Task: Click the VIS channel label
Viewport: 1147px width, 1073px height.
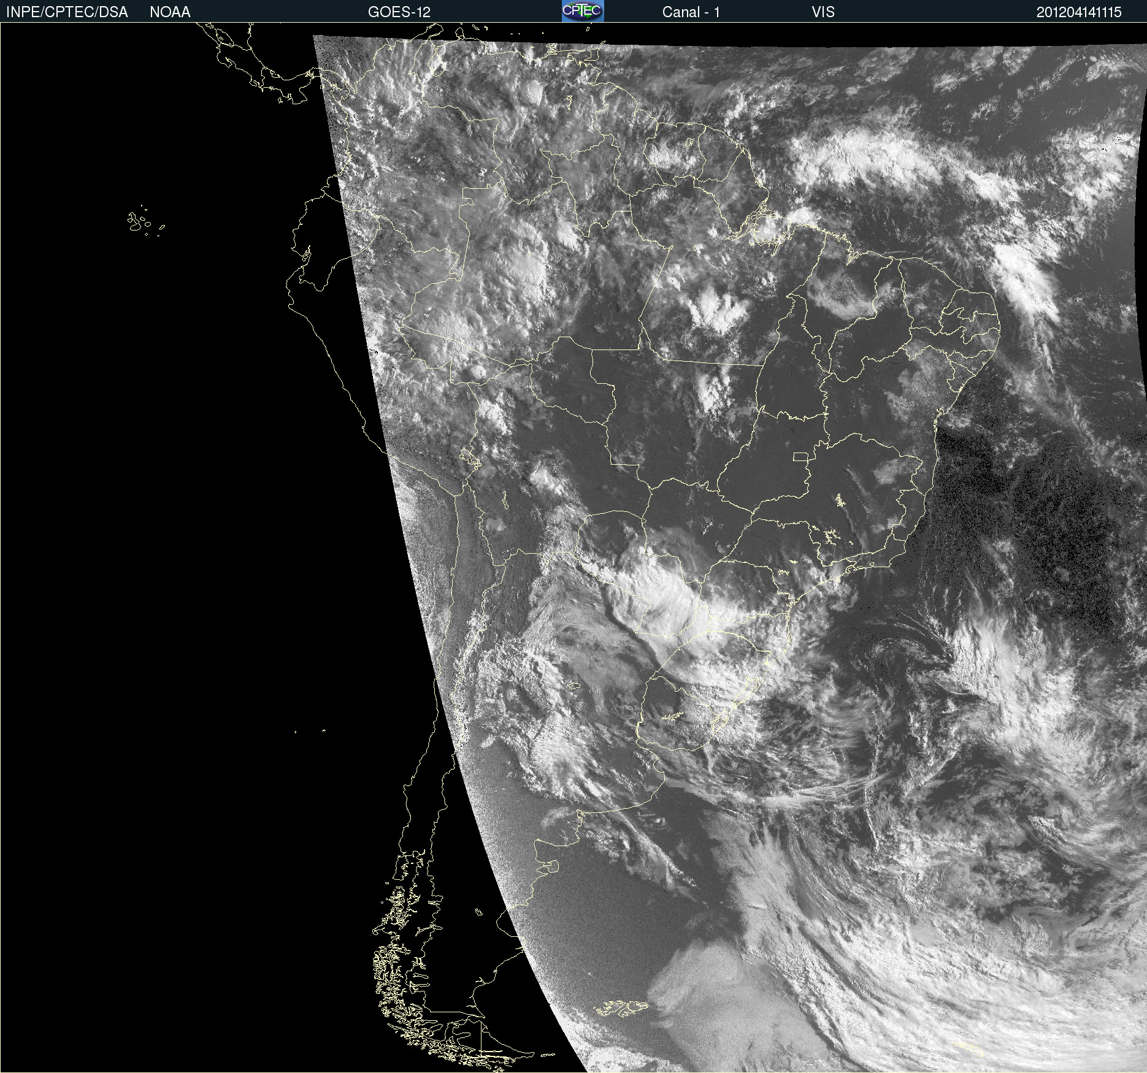Action: coord(823,12)
